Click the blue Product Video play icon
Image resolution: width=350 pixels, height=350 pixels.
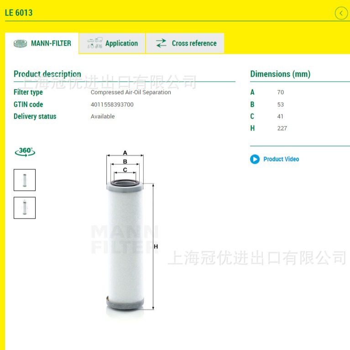[255, 159]
